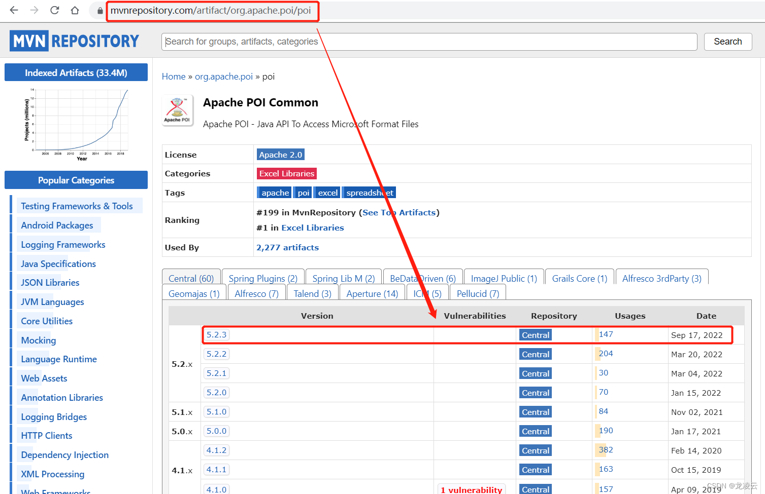Click the Apache POI artifact logo
Image resolution: width=765 pixels, height=494 pixels.
[177, 110]
